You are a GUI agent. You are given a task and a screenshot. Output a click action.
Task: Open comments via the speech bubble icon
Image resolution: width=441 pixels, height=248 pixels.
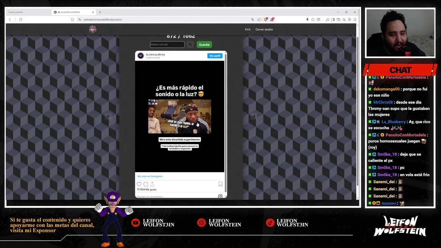146,184
